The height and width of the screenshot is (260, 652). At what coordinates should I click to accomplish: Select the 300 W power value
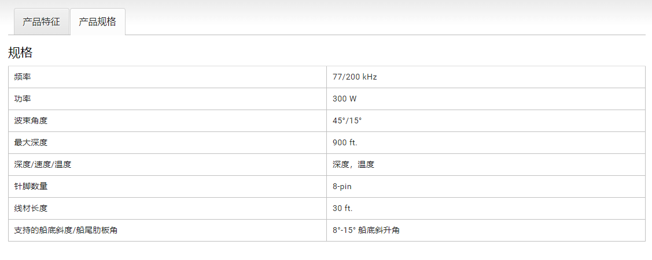(x=345, y=99)
